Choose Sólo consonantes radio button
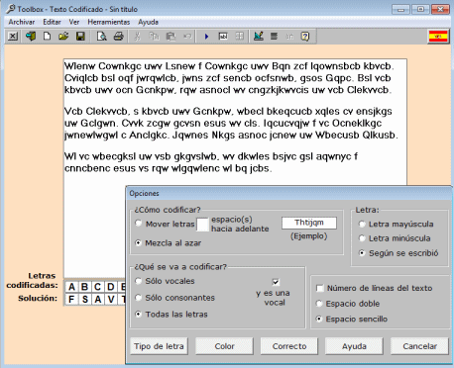 coord(139,298)
